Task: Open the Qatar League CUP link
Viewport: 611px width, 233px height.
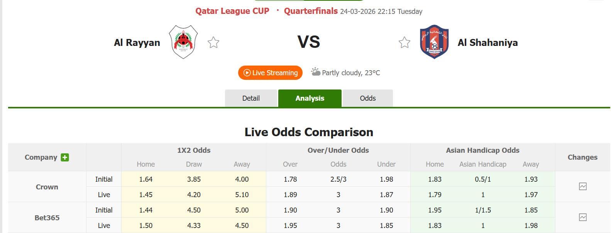Action: coord(232,11)
